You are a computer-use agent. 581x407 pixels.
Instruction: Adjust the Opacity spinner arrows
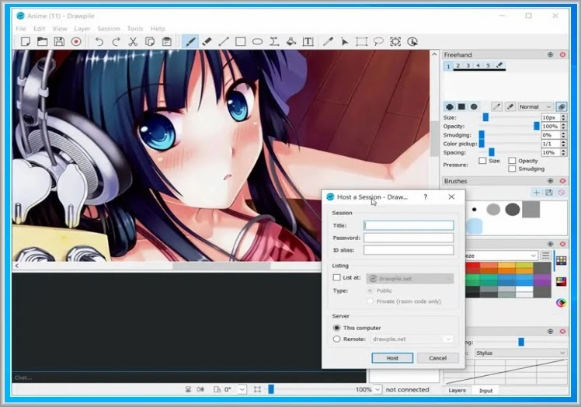pyautogui.click(x=564, y=126)
